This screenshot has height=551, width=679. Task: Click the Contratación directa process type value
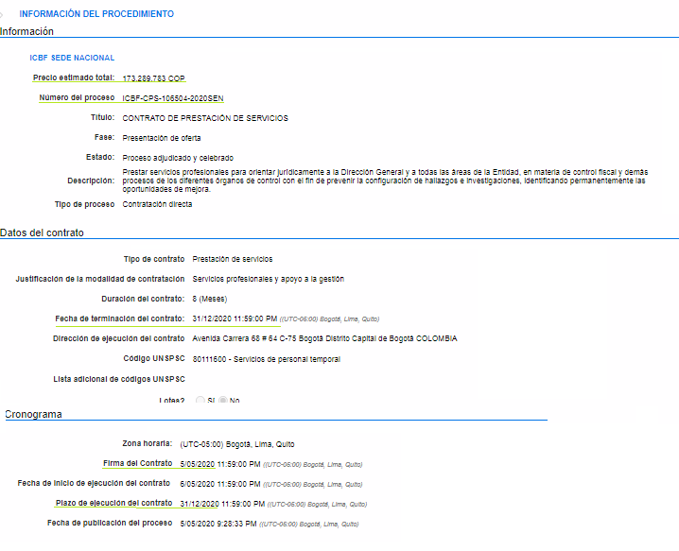pos(157,204)
